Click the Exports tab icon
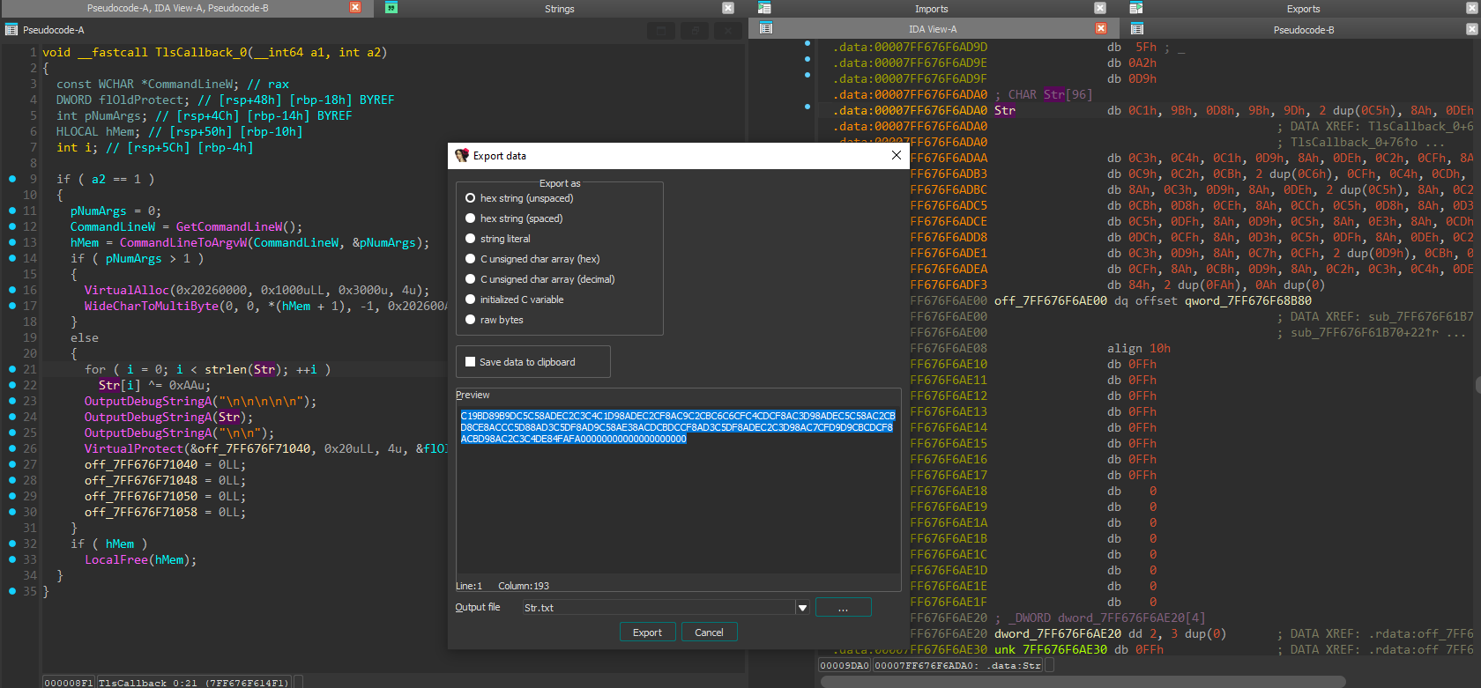 tap(1136, 8)
